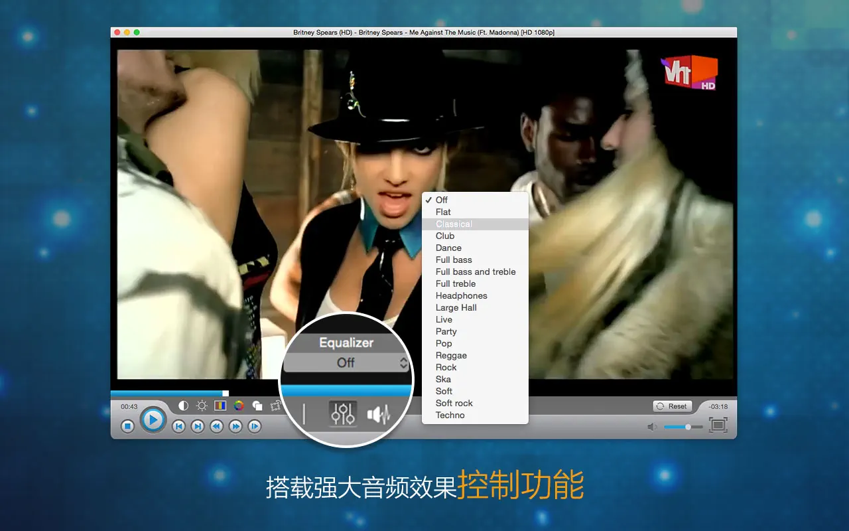849x531 pixels.
Task: Click the window title Britney Spears (HD)
Action: tap(423, 33)
